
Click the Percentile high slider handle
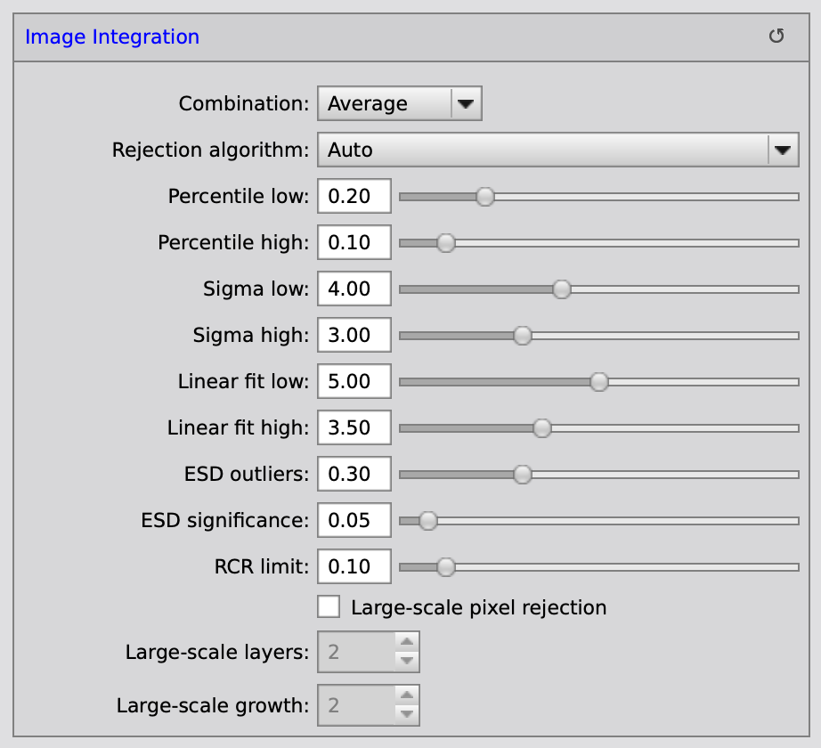click(446, 242)
